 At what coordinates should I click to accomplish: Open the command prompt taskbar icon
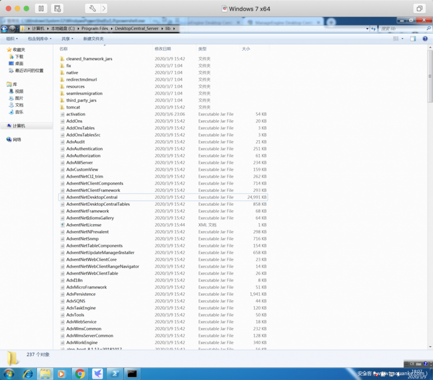pyautogui.click(x=132, y=374)
